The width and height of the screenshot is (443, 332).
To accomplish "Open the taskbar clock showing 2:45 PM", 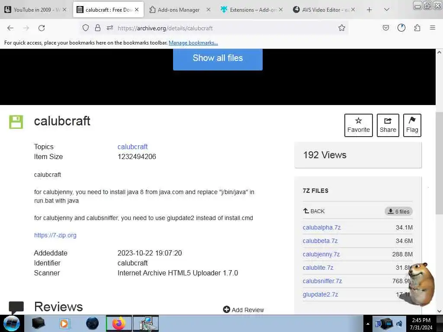I will pos(421,323).
